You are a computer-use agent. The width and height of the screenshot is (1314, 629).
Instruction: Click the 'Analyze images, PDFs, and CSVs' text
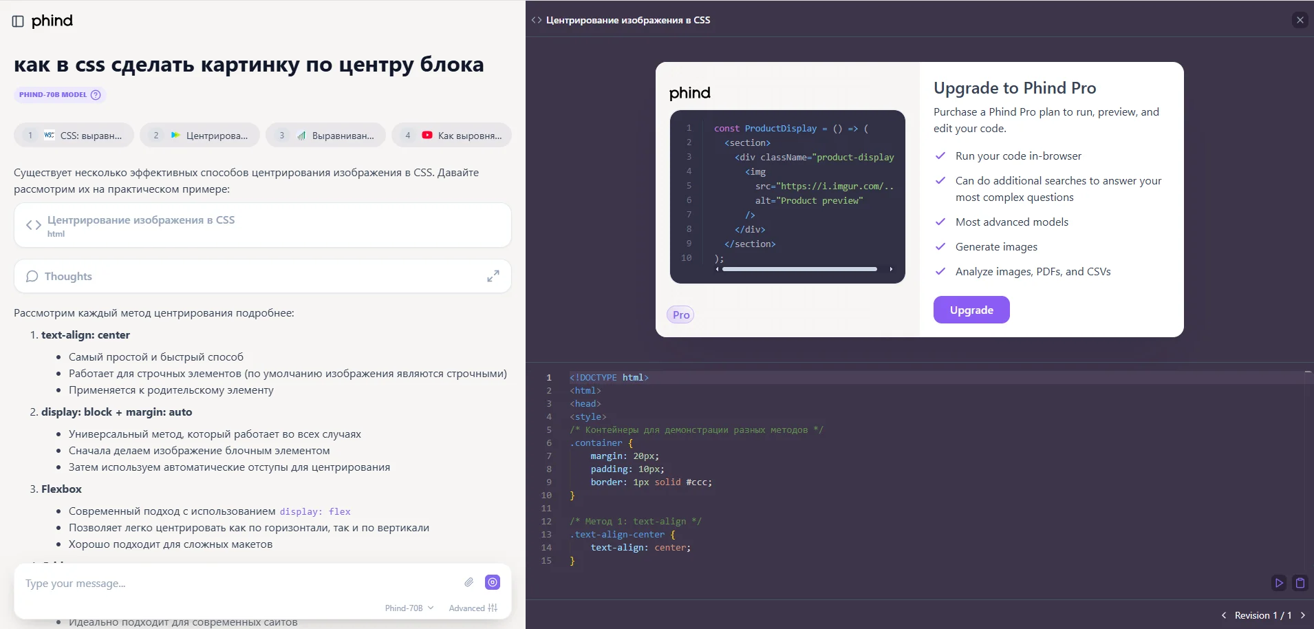1033,272
